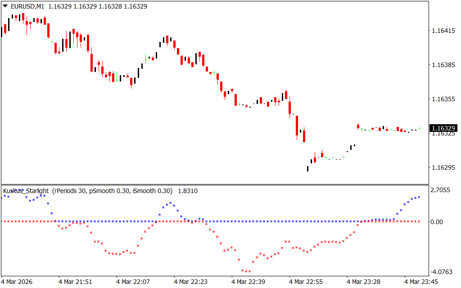Screen dimensions: 461x288
Task: Click the 4 Mar 23:45 time label
Action: [x=420, y=282]
